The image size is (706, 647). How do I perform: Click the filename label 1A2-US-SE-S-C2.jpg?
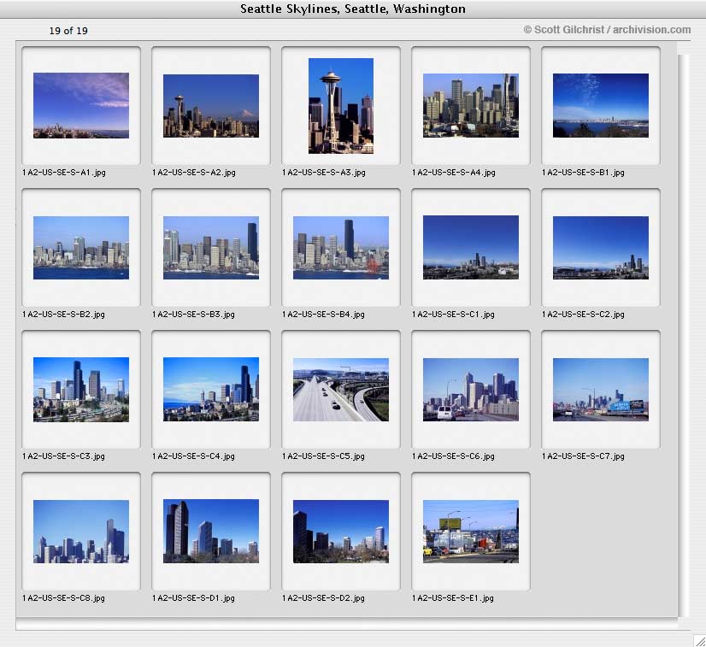583,315
